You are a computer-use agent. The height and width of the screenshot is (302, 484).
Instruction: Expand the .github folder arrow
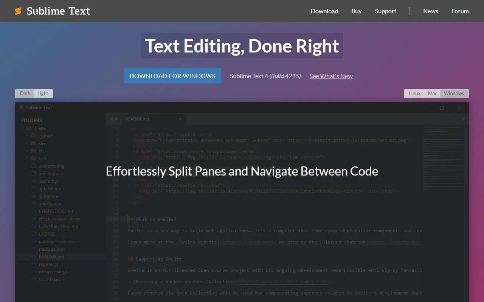point(27,136)
